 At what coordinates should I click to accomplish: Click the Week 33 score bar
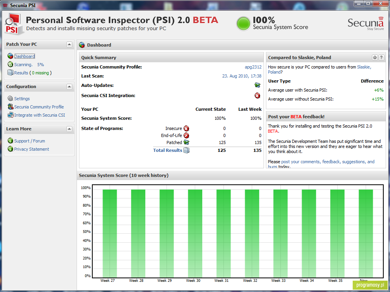280,234
